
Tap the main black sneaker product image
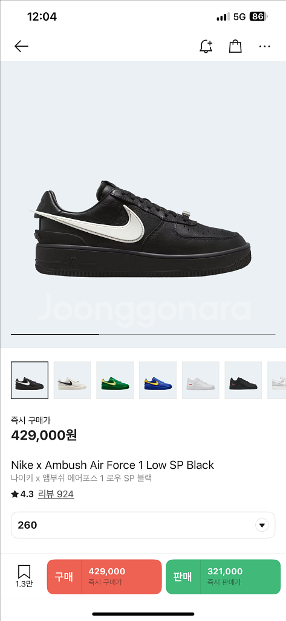click(x=141, y=228)
